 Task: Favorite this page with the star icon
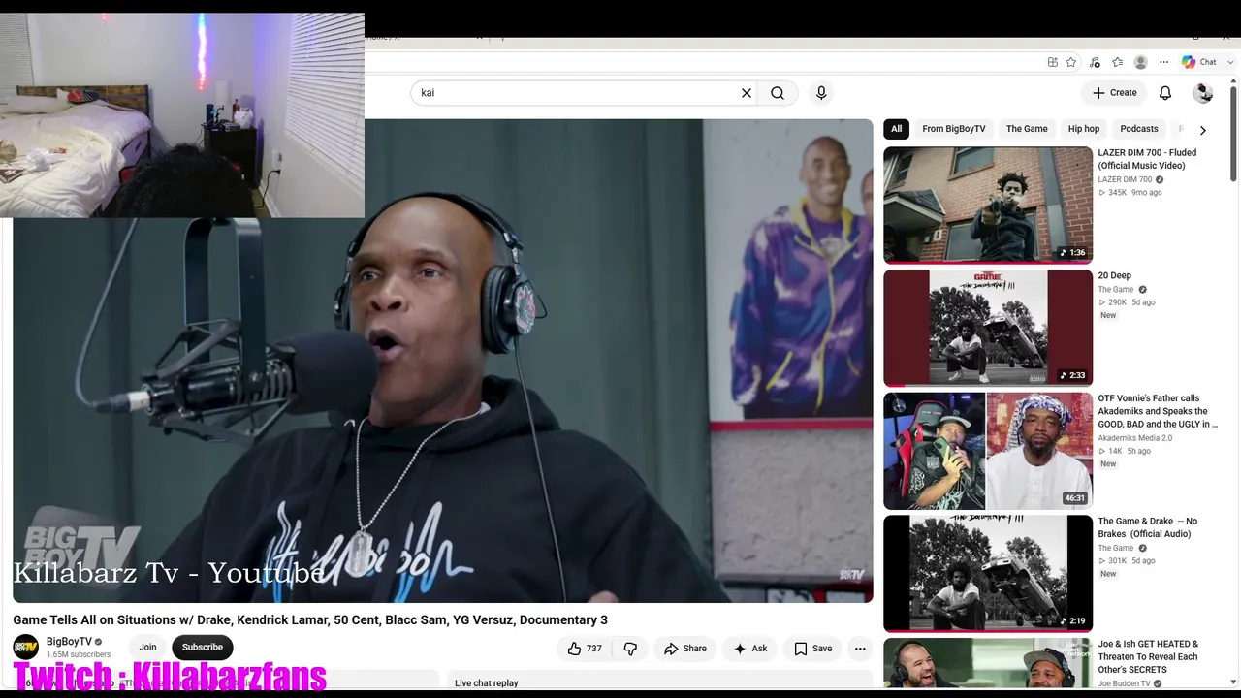point(1071,62)
